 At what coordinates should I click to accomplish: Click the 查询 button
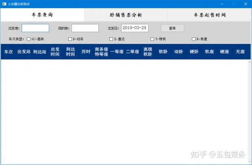point(172,28)
